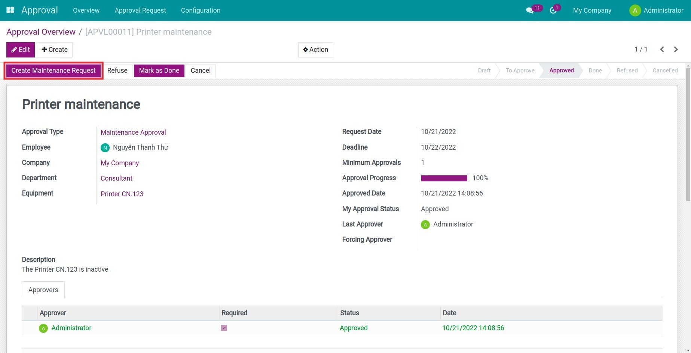Open the conversations icon showing 11 messages
The height and width of the screenshot is (353, 691).
(530, 10)
